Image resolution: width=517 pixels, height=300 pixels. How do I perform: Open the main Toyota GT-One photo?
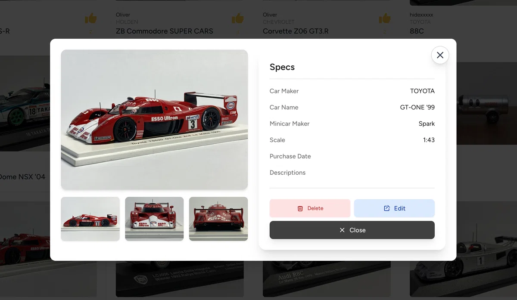click(x=154, y=120)
